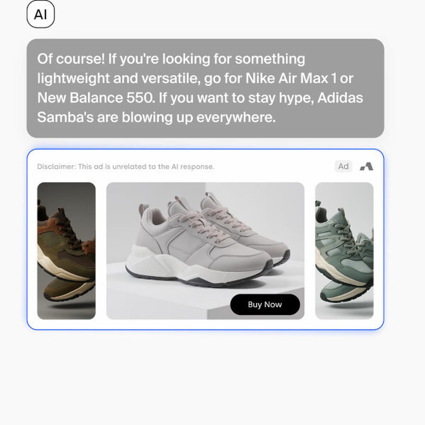Open the center gray sneaker image
This screenshot has width=425, height=425.
pos(205,251)
